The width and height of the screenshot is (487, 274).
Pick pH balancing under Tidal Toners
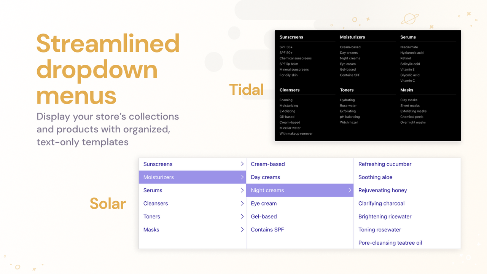click(x=350, y=117)
